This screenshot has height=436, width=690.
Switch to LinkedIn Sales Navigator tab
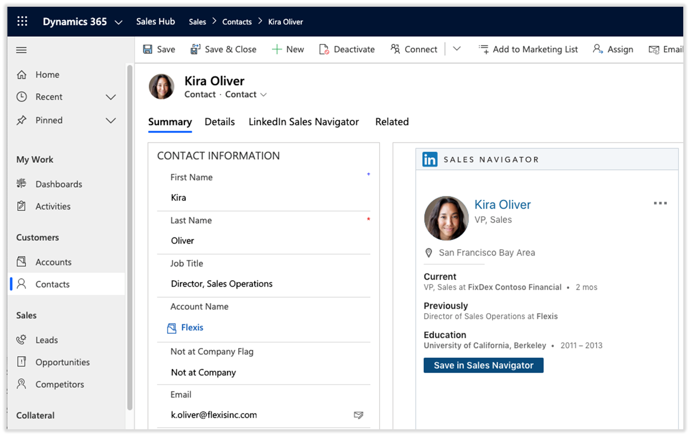(x=304, y=122)
